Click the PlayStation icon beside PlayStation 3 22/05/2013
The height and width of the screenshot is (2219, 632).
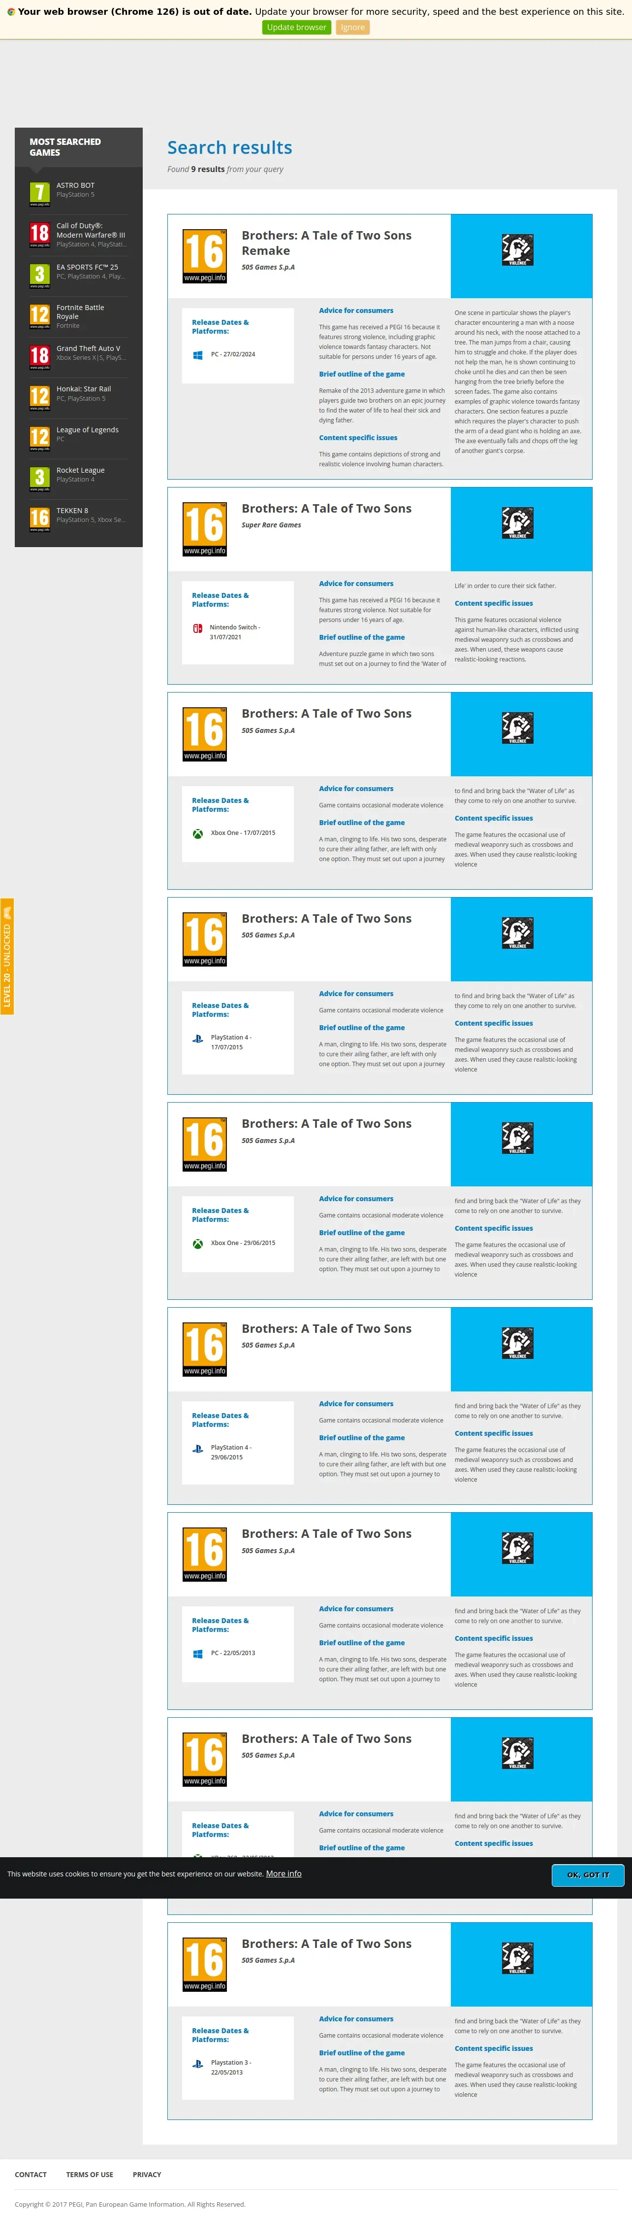coord(198,2064)
